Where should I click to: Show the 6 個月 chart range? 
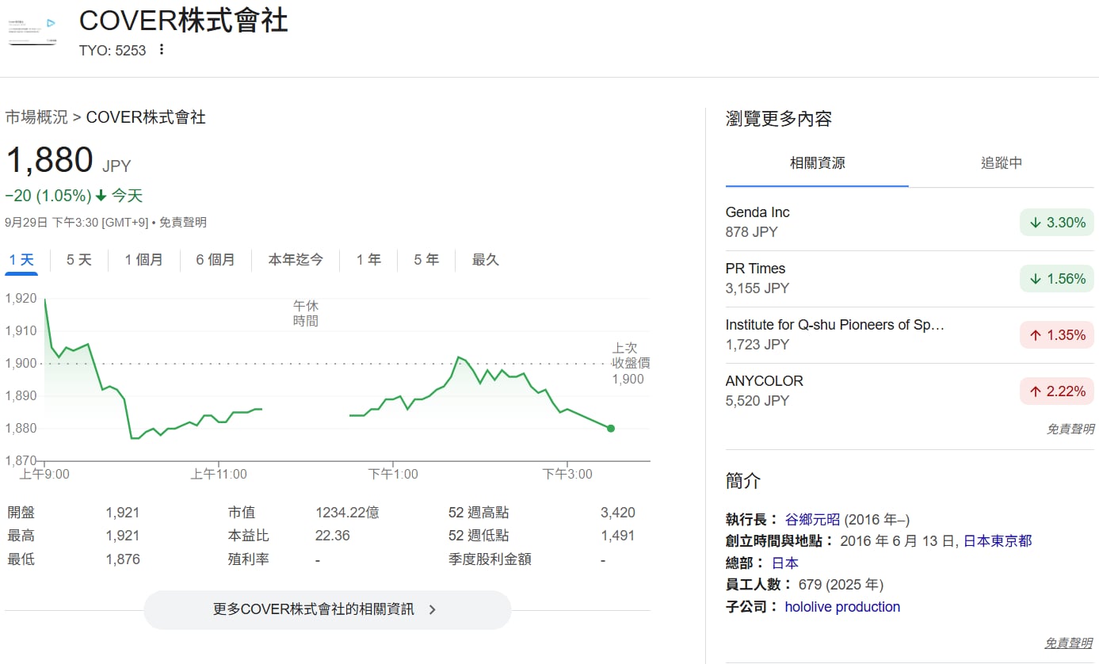point(216,260)
